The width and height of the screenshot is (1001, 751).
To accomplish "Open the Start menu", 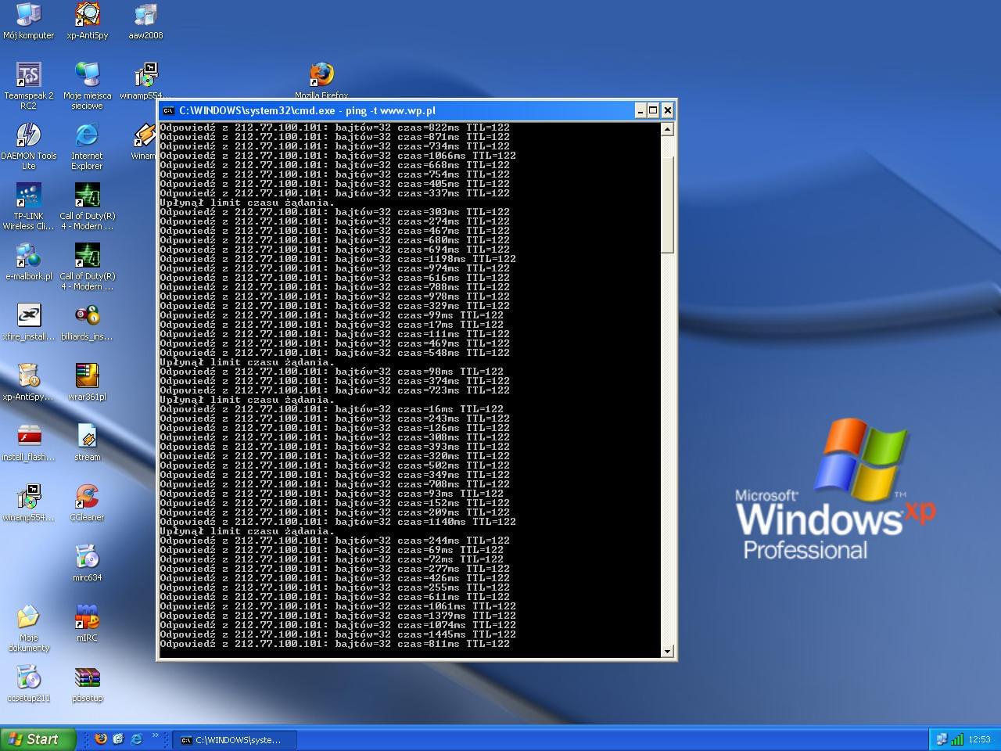I will (x=38, y=739).
